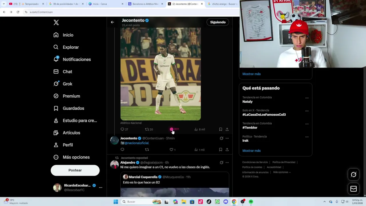This screenshot has height=206, width=366.
Task: Expand footer Más opciones link
Action: coord(282,172)
